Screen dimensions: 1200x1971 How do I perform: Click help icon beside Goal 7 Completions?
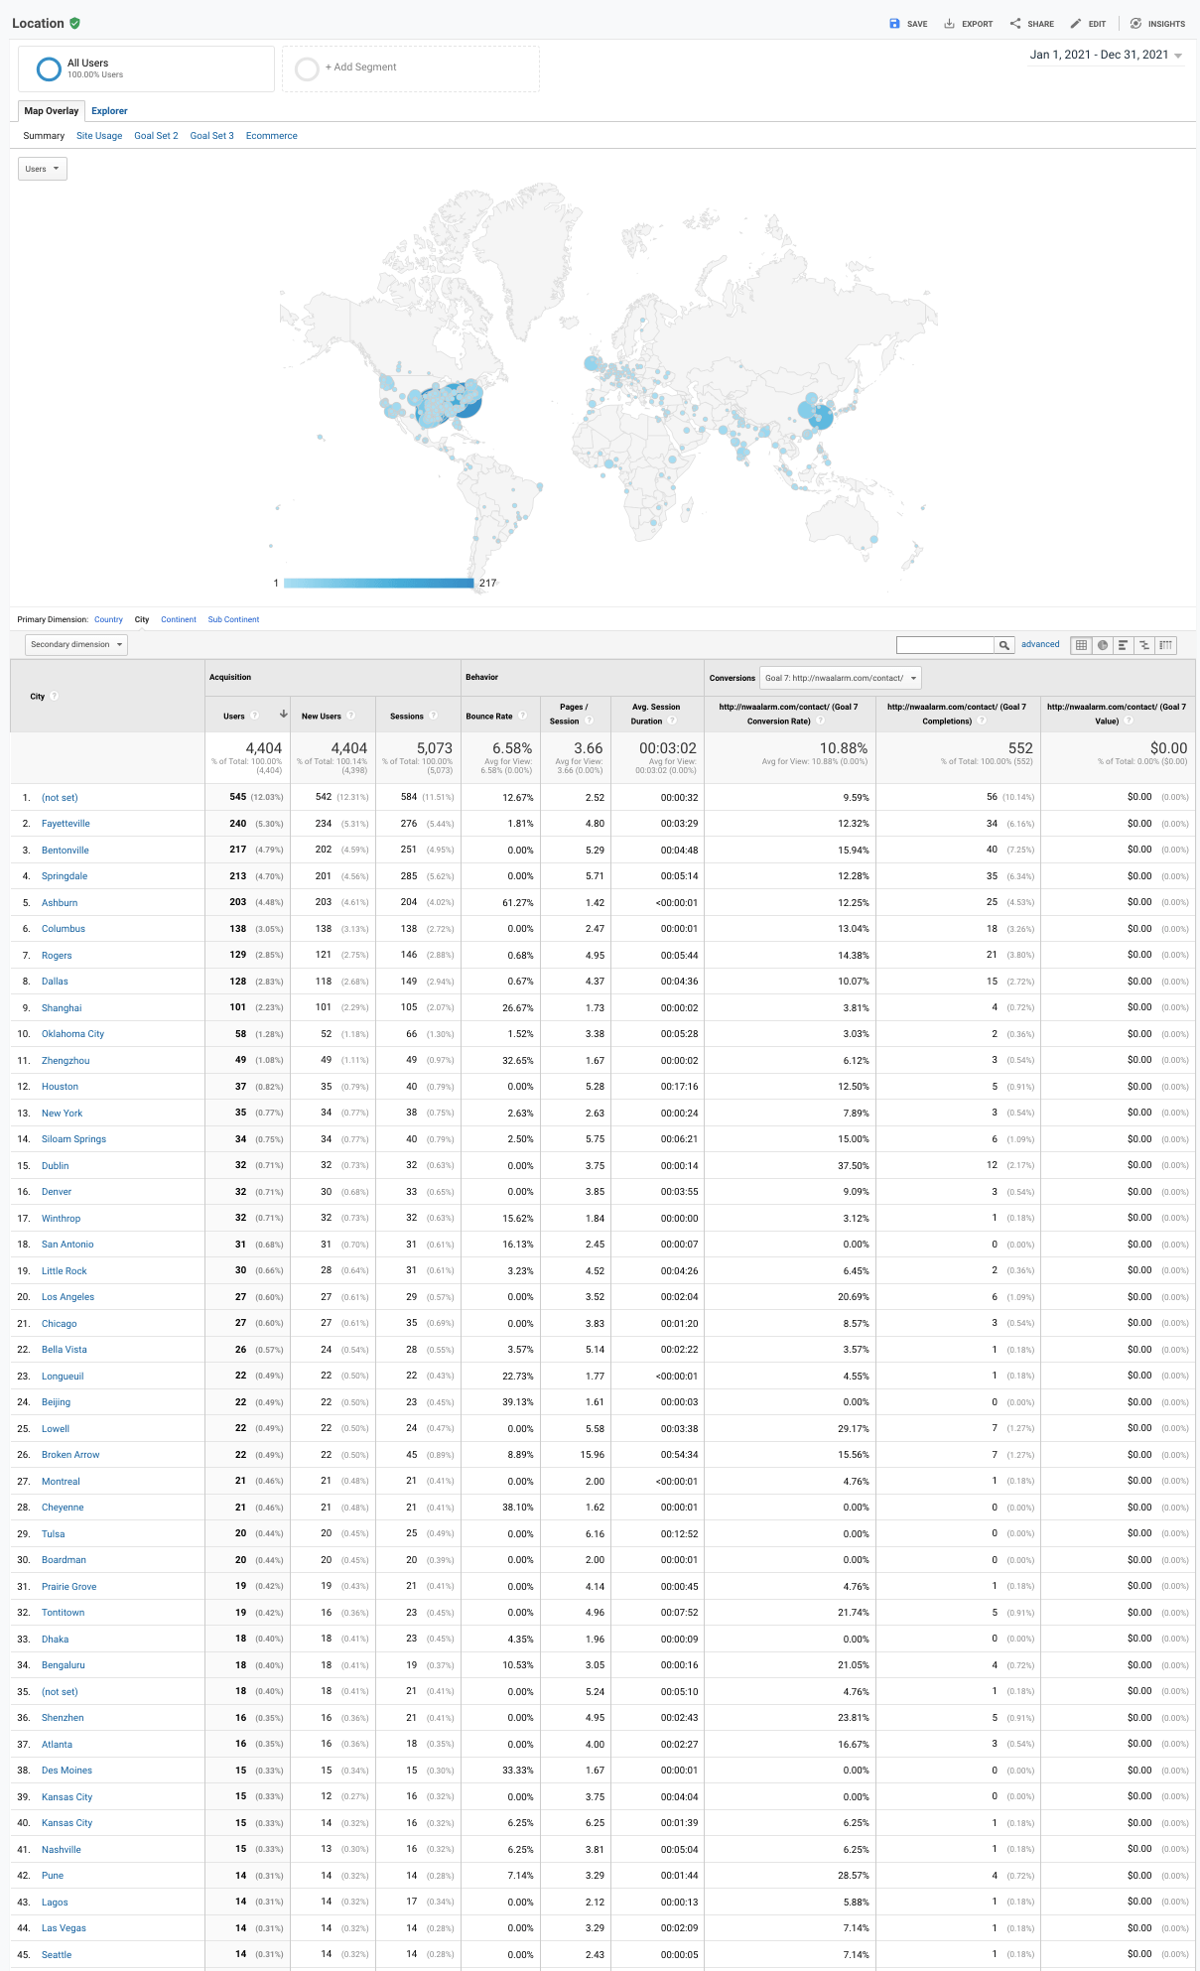pyautogui.click(x=982, y=721)
